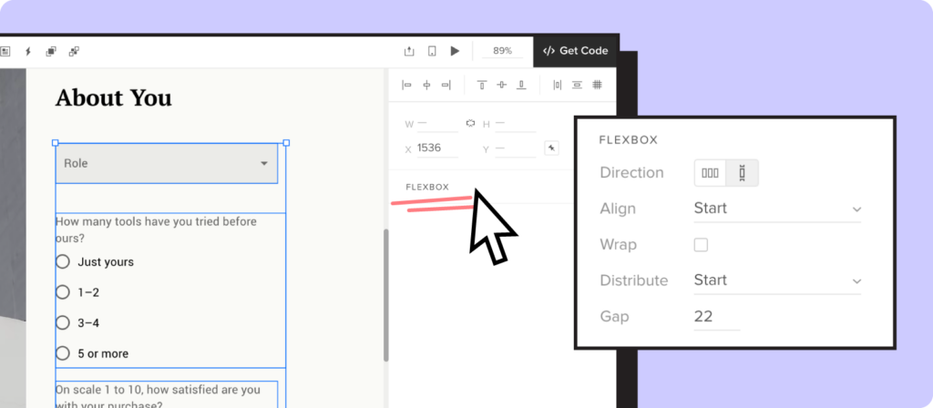
Task: Set flexbox direction to horizontal row
Action: click(x=710, y=172)
